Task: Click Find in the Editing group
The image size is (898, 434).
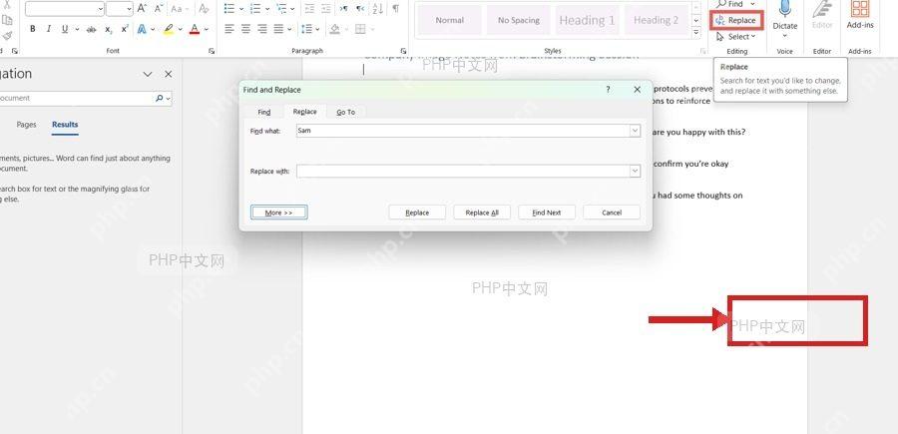Action: [x=730, y=4]
